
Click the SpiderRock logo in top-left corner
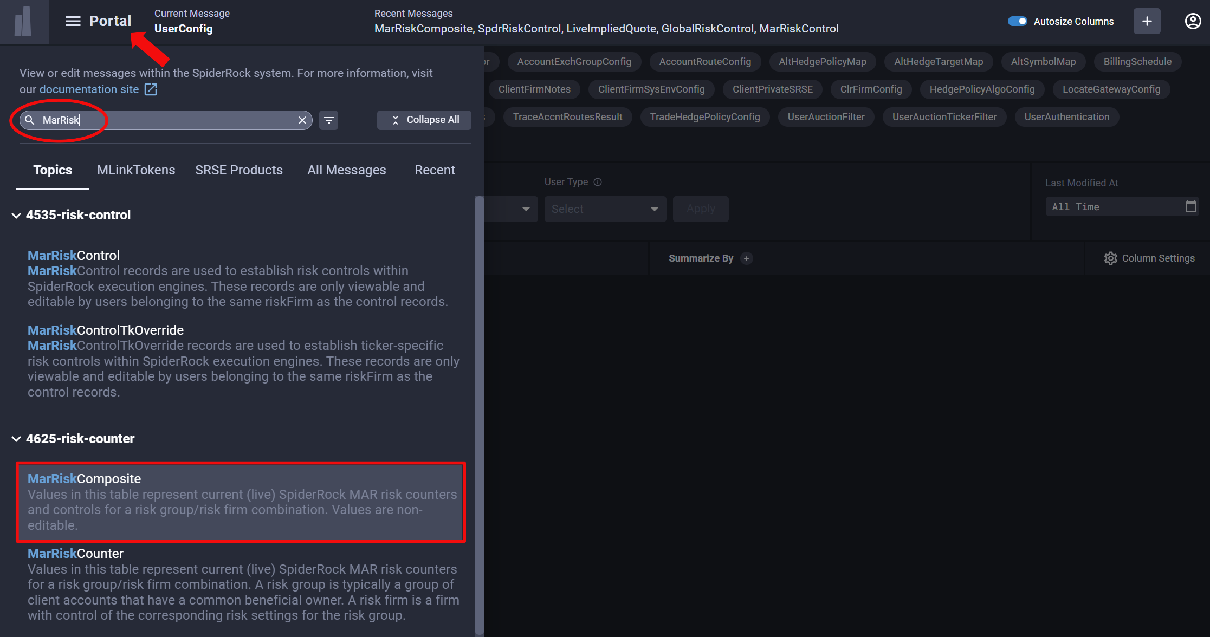(24, 22)
